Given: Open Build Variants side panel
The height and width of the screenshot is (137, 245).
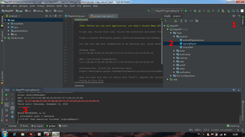Looking at the screenshot, I should coord(2,96).
